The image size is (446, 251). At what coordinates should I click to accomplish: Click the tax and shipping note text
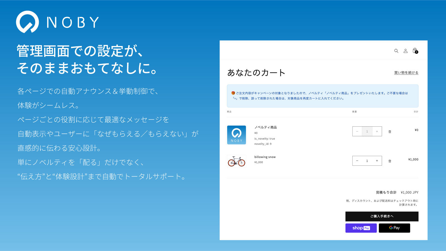[x=382, y=203]
